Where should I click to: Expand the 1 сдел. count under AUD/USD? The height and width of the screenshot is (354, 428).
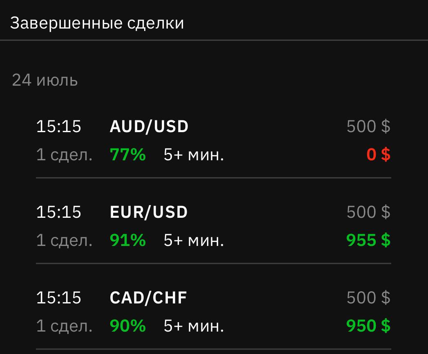[64, 155]
